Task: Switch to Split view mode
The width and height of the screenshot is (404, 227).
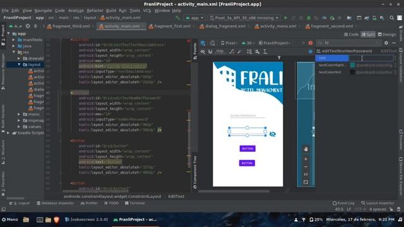Action: 368,34
